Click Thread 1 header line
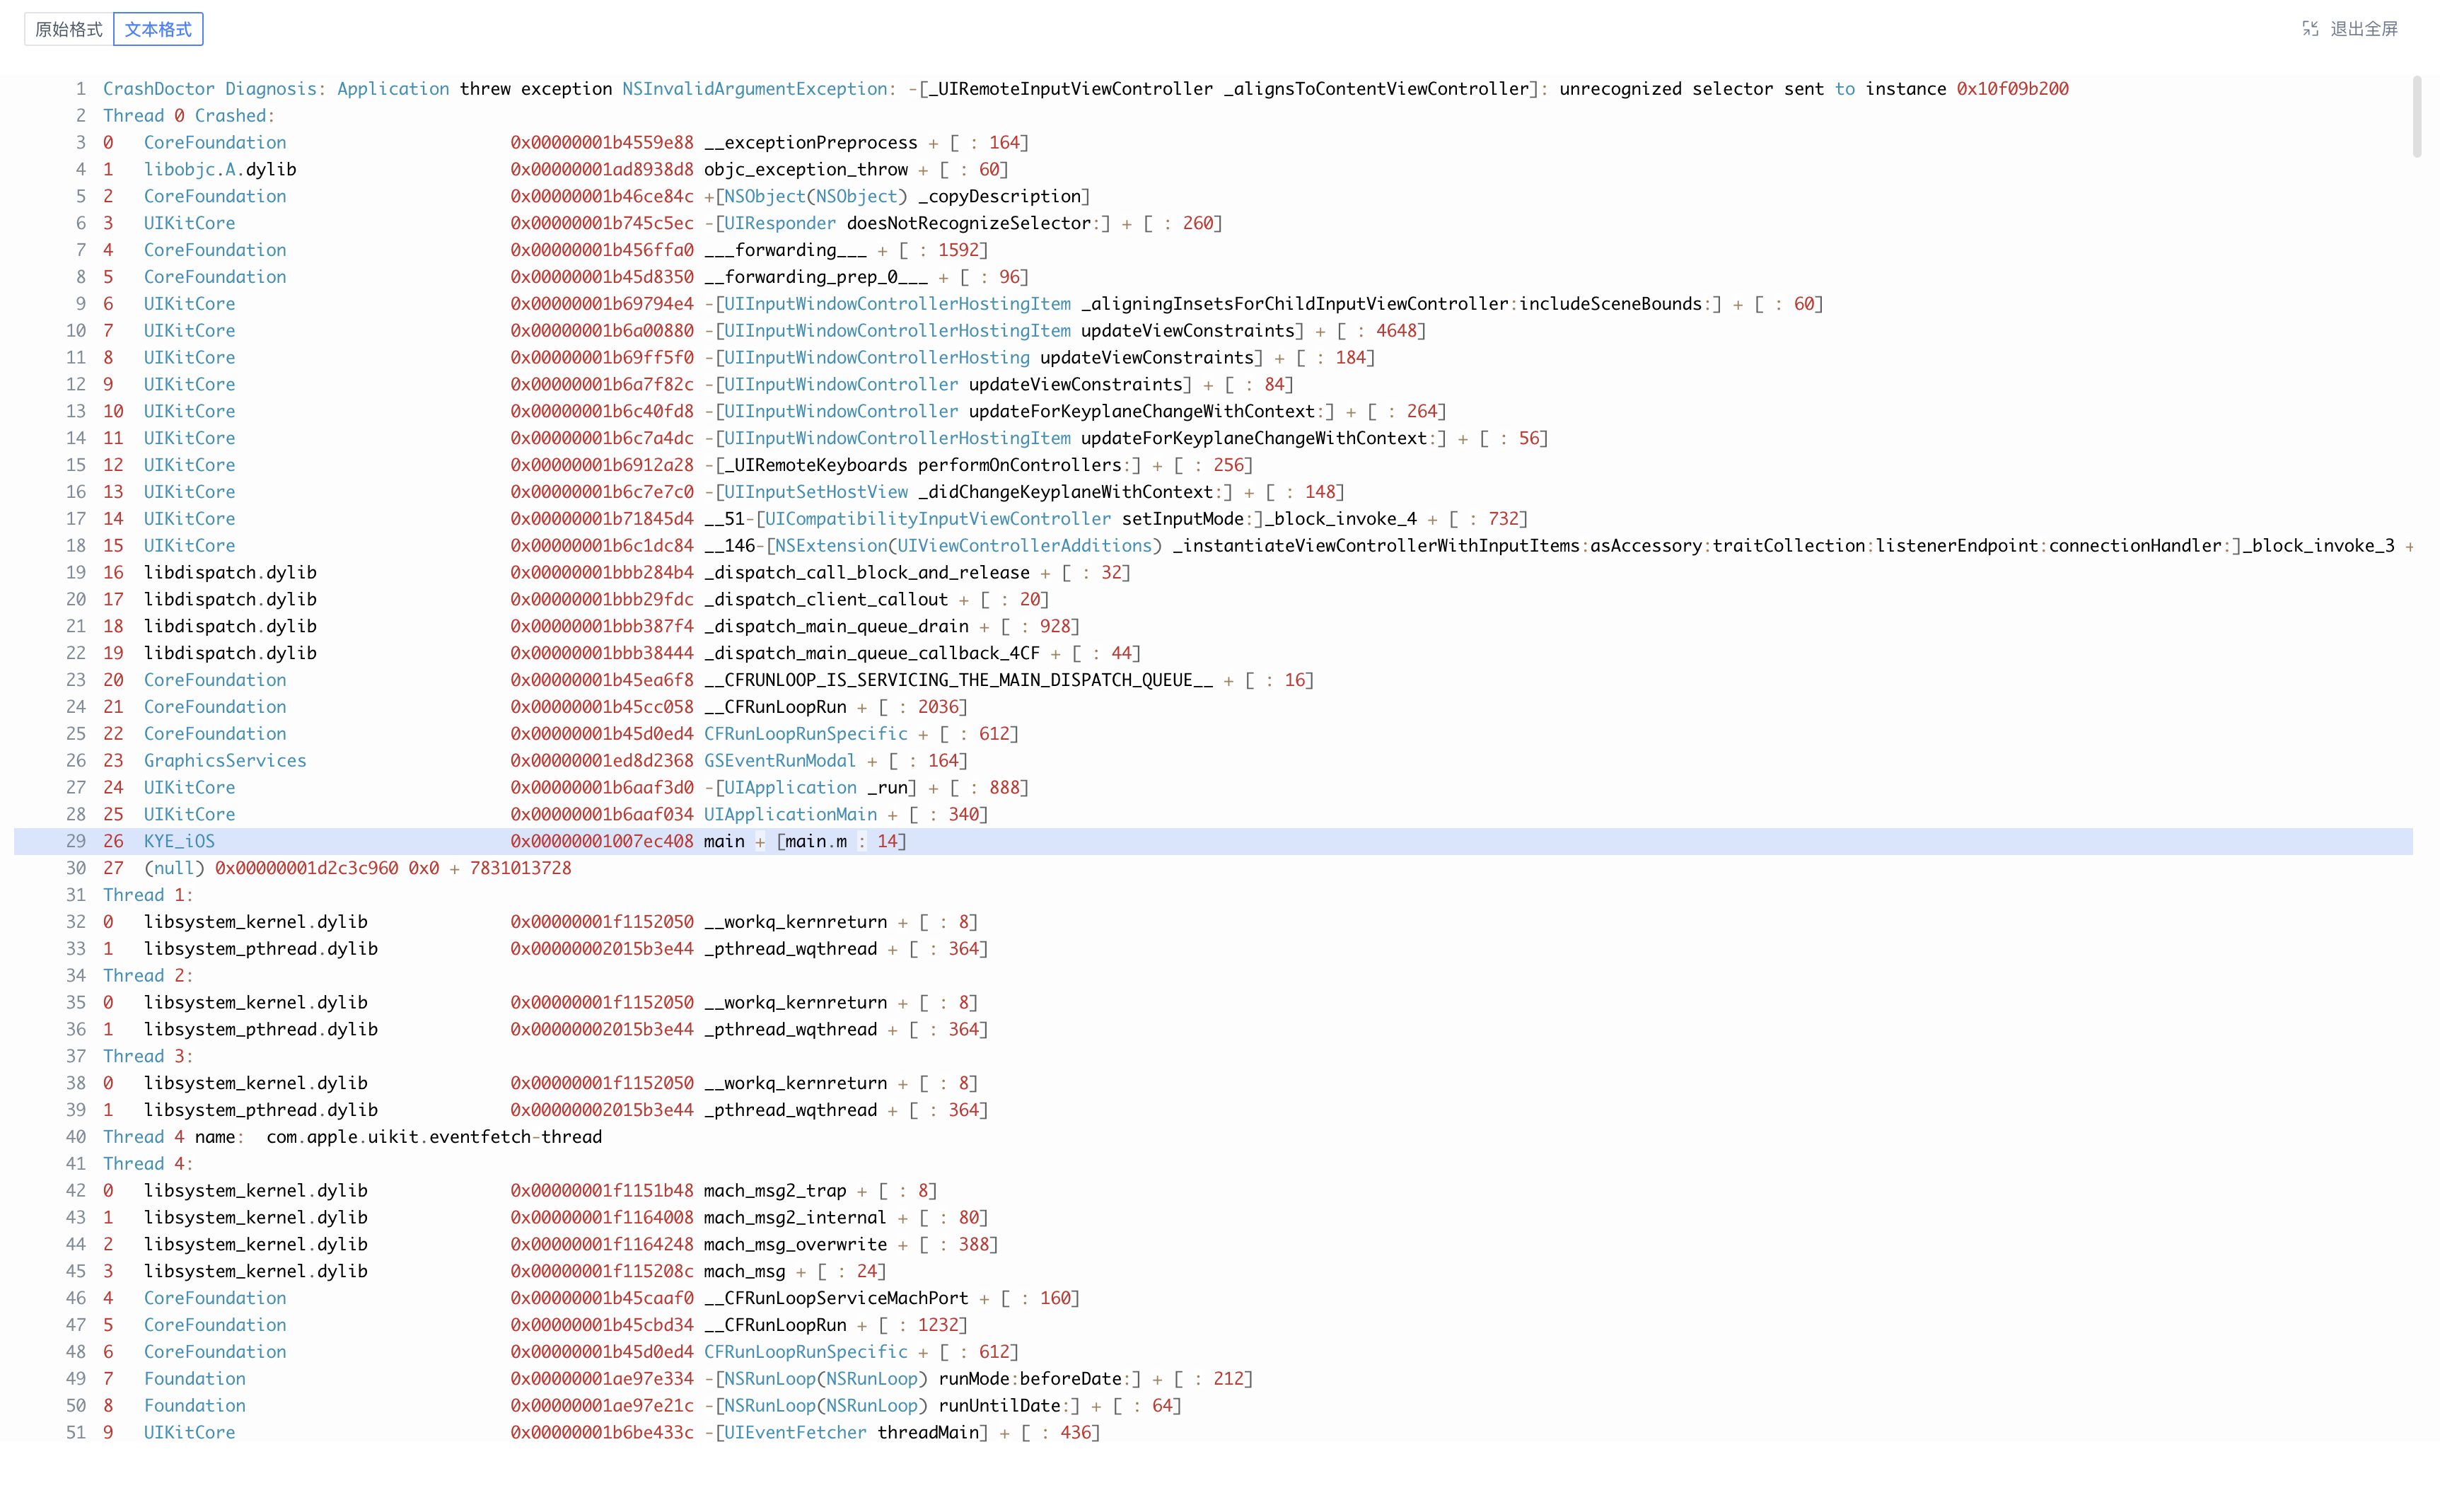Viewport: 2440px width, 1512px height. coord(148,895)
